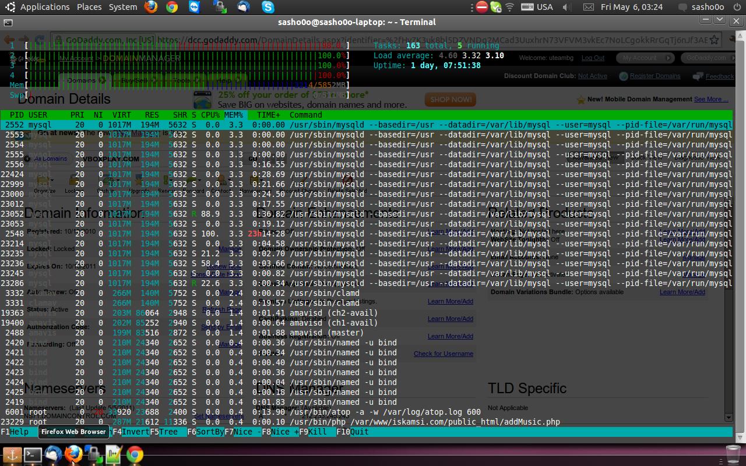This screenshot has height=466, width=746.
Task: Open the sasho0o user menu
Action: 701,7
